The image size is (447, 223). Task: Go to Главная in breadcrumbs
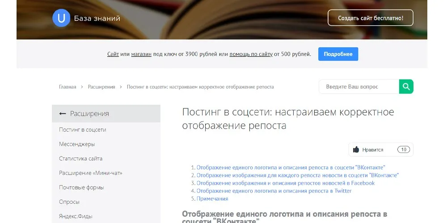(x=67, y=87)
